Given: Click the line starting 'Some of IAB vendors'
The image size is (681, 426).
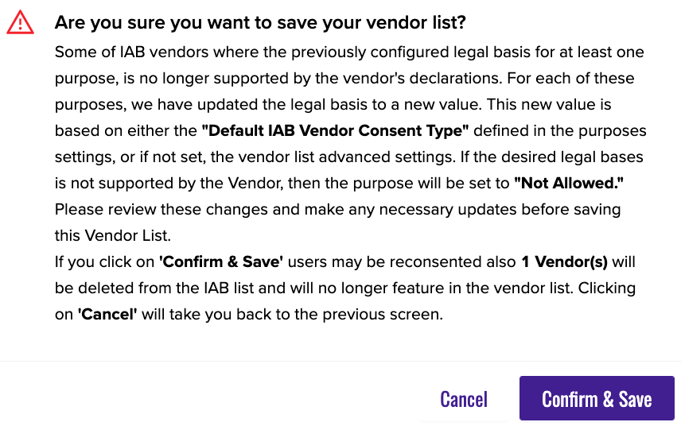Looking at the screenshot, I should pyautogui.click(x=349, y=52).
